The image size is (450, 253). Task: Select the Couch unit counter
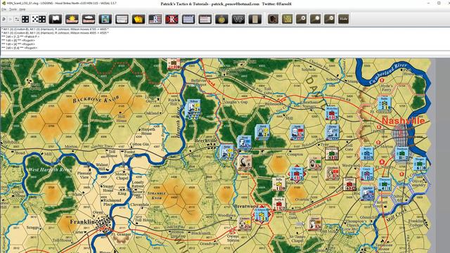[x=367, y=174]
